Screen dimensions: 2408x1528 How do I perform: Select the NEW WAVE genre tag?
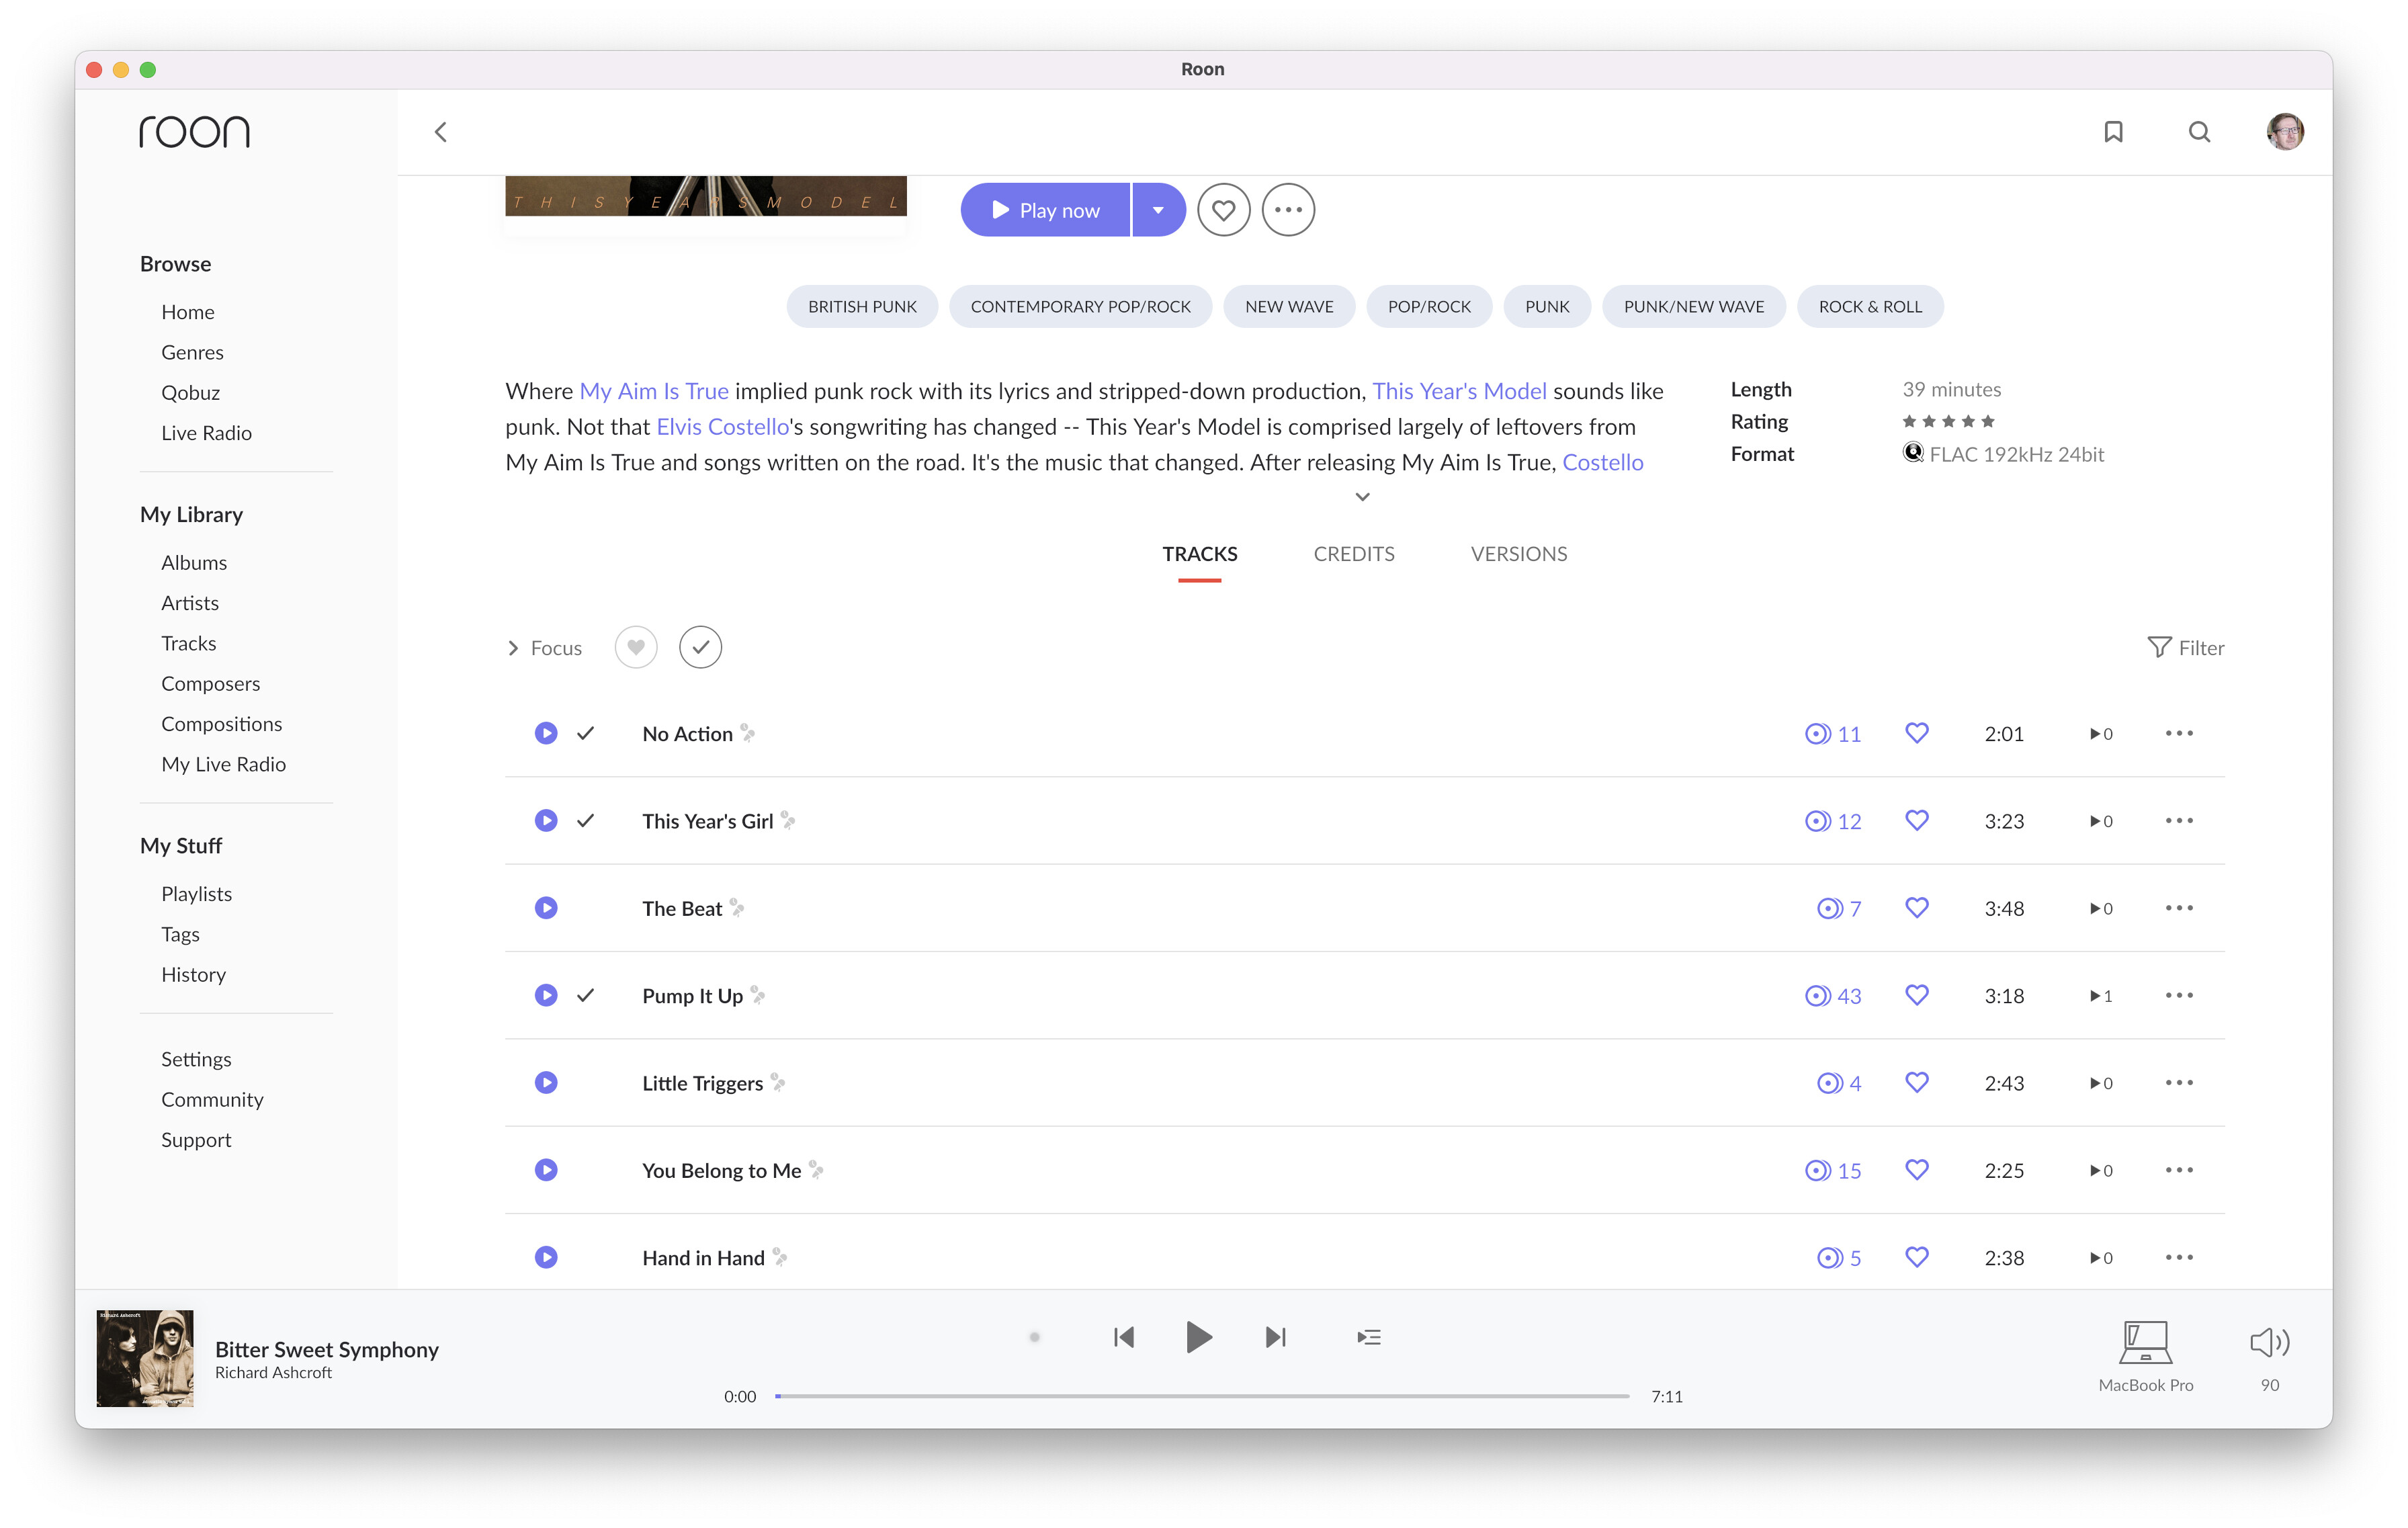(1289, 307)
